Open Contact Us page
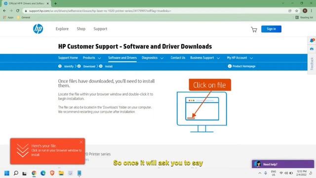Viewport: 316px width, 178px height. coord(178,58)
